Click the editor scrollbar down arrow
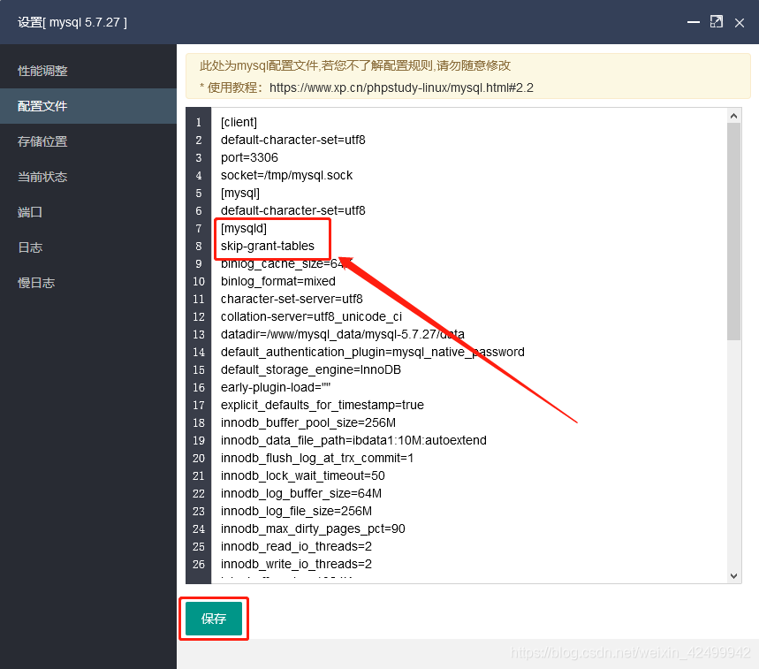This screenshot has width=759, height=669. [734, 575]
